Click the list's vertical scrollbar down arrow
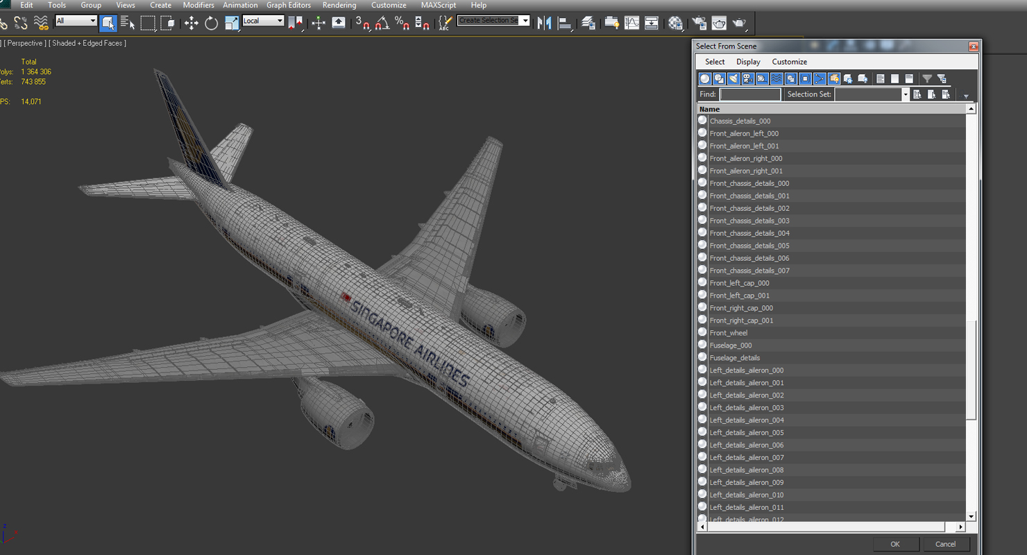The height and width of the screenshot is (555, 1027). point(971,516)
